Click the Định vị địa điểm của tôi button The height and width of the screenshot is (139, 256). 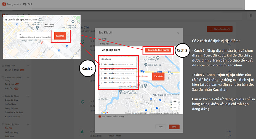point(158,50)
